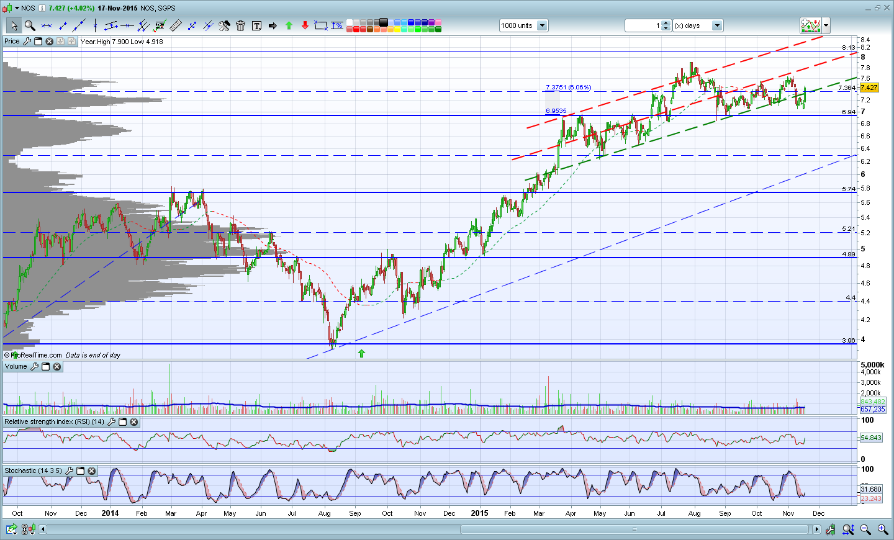
Task: Open Stochastic indicator wrench settings
Action: [x=69, y=471]
